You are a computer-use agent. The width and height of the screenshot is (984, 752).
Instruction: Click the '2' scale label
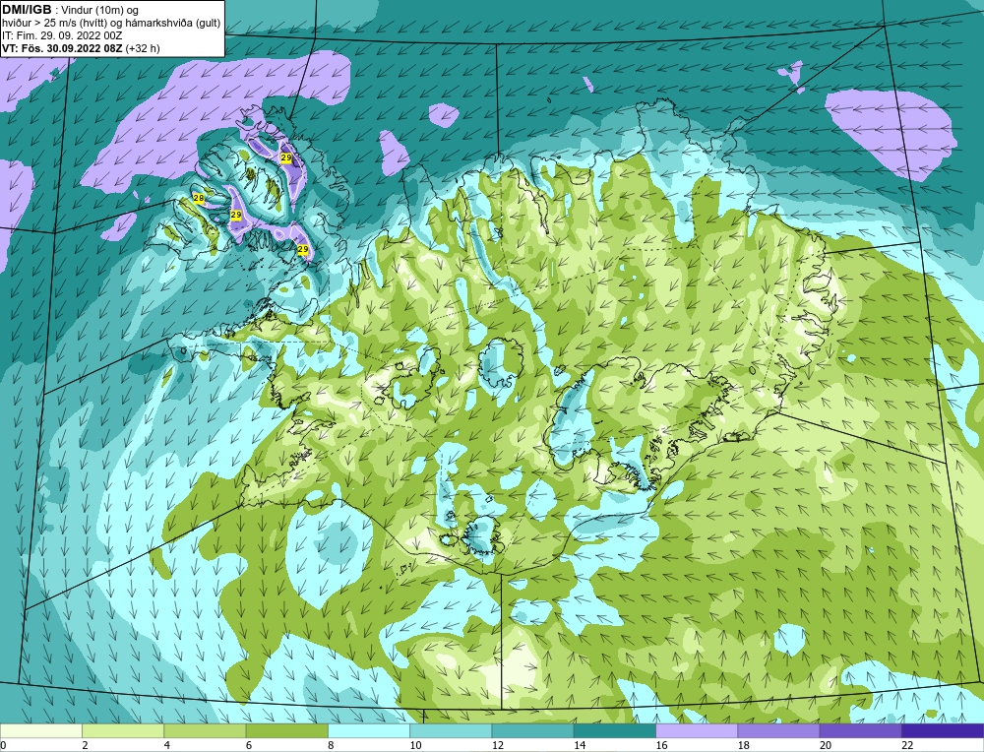[x=85, y=745]
